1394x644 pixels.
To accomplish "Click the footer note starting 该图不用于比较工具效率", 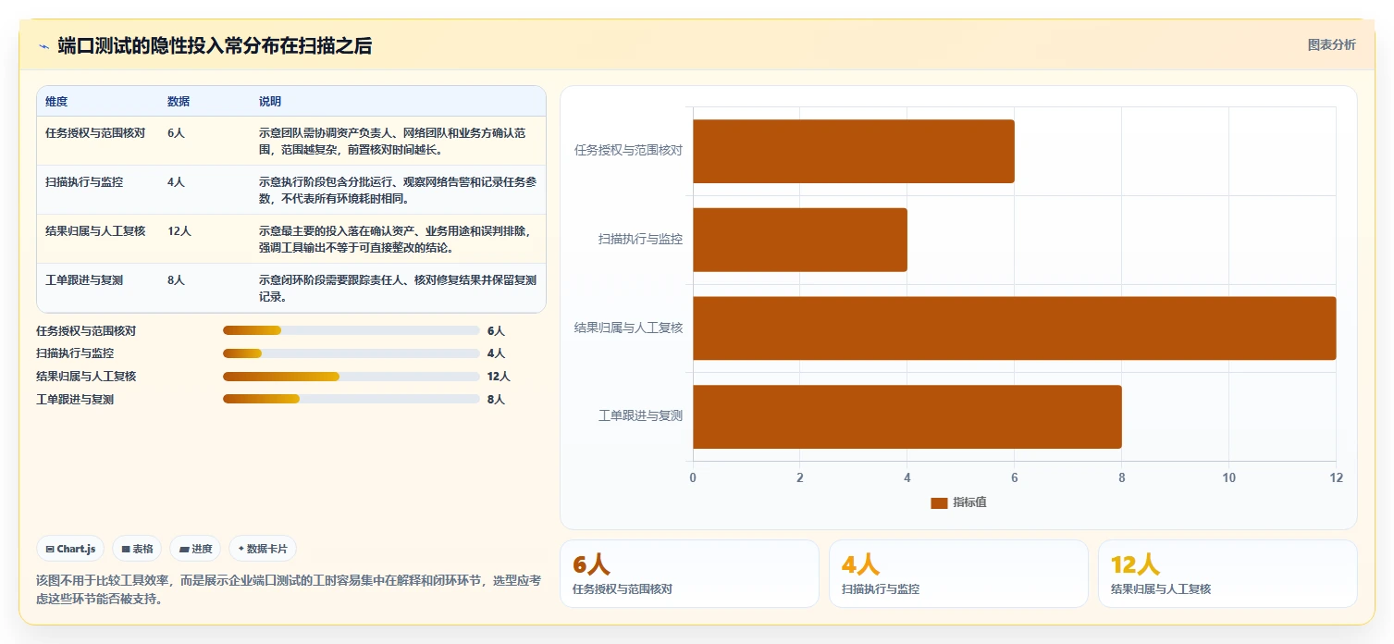I will [x=289, y=589].
